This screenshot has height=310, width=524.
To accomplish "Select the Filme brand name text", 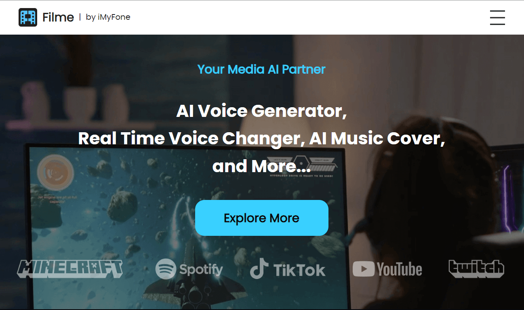I will (58, 17).
